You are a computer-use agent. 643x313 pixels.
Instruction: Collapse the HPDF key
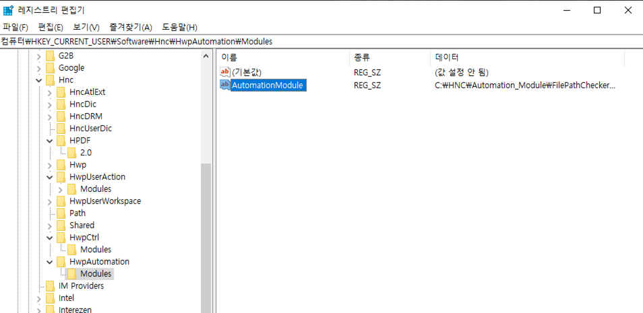pyautogui.click(x=50, y=141)
